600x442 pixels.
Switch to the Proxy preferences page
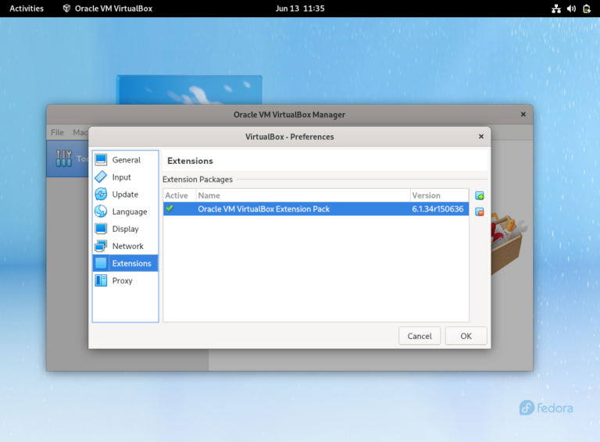(x=126, y=280)
